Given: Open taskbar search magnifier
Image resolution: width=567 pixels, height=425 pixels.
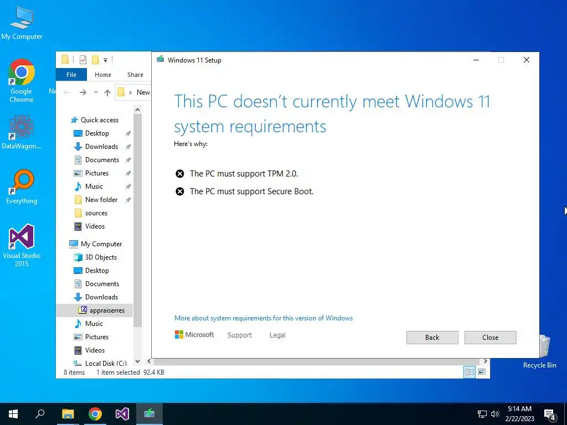Looking at the screenshot, I should 40,414.
